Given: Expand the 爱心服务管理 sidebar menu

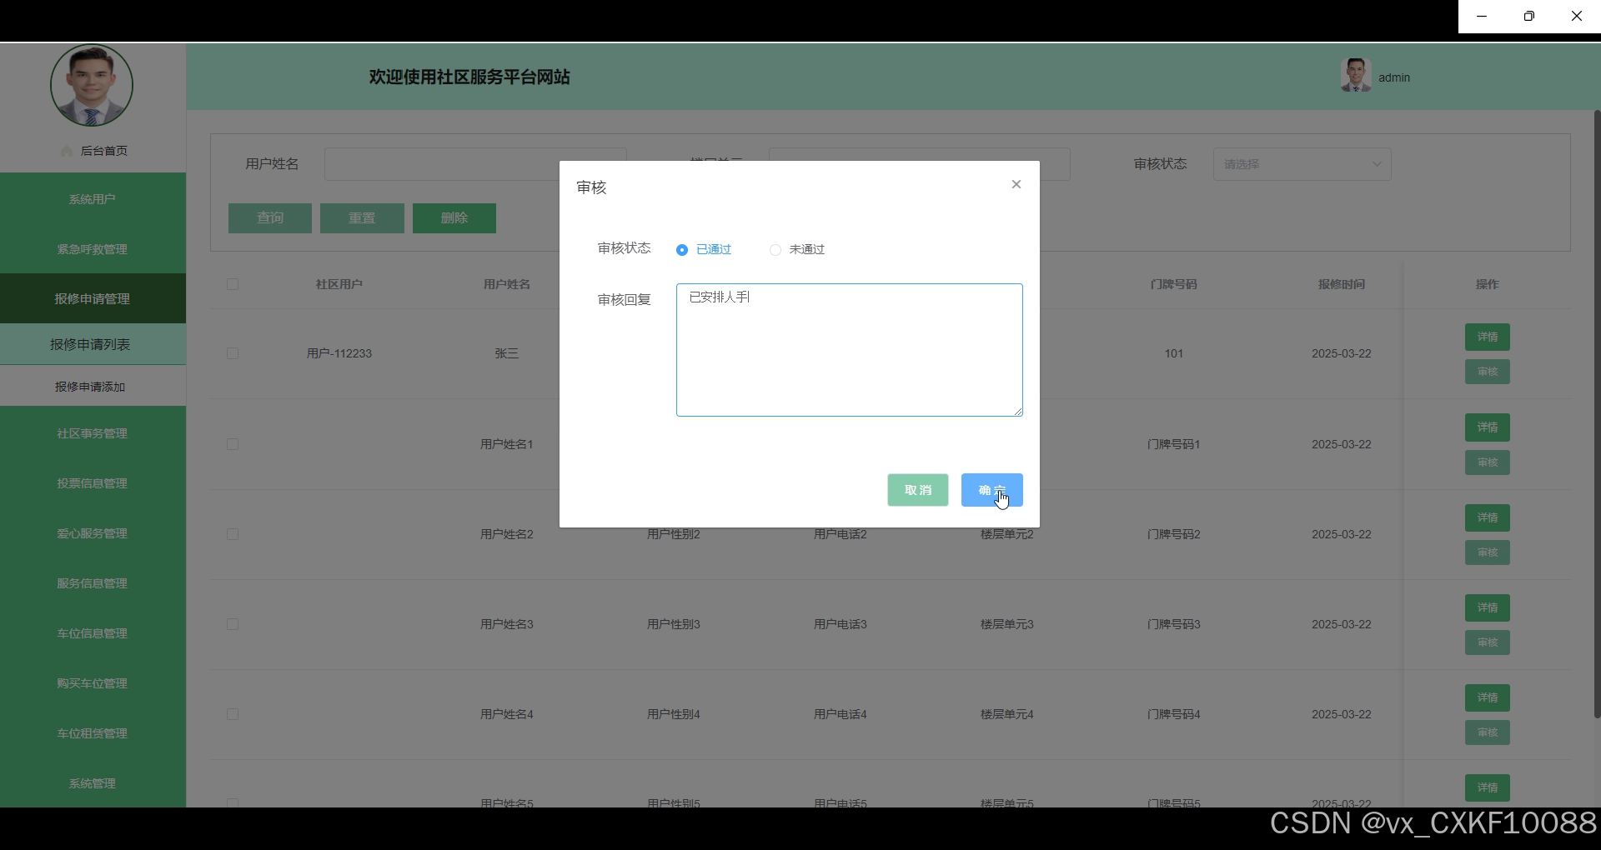Looking at the screenshot, I should pyautogui.click(x=93, y=533).
